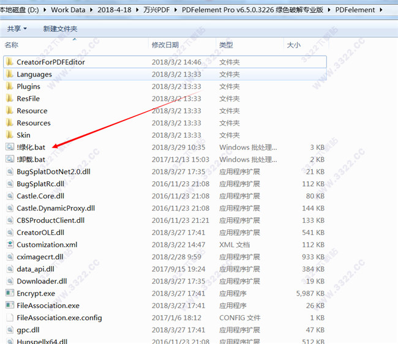Viewport: 398px width, 344px height.
Task: Sort by the 名称 column header
Action: tap(12, 45)
